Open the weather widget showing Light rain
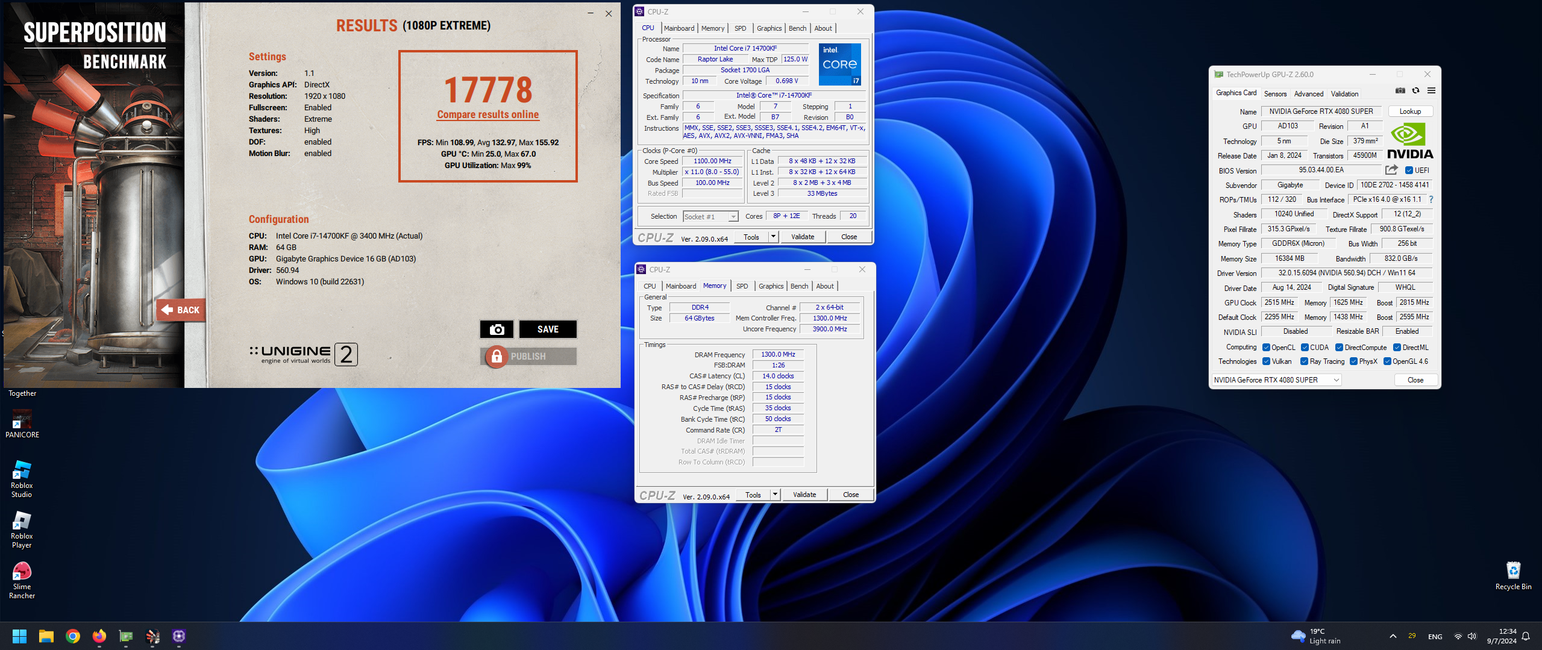Viewport: 1542px width, 650px height. pyautogui.click(x=1316, y=636)
